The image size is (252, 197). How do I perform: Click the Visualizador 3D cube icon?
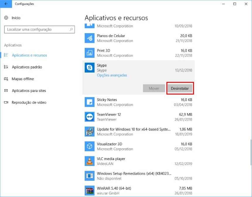[x=89, y=146]
